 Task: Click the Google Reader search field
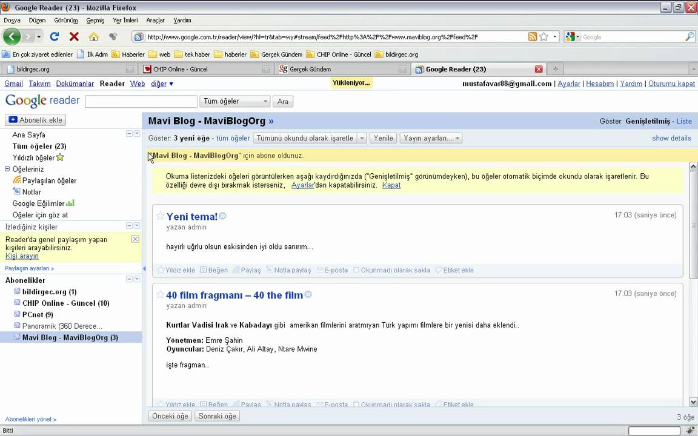point(141,102)
